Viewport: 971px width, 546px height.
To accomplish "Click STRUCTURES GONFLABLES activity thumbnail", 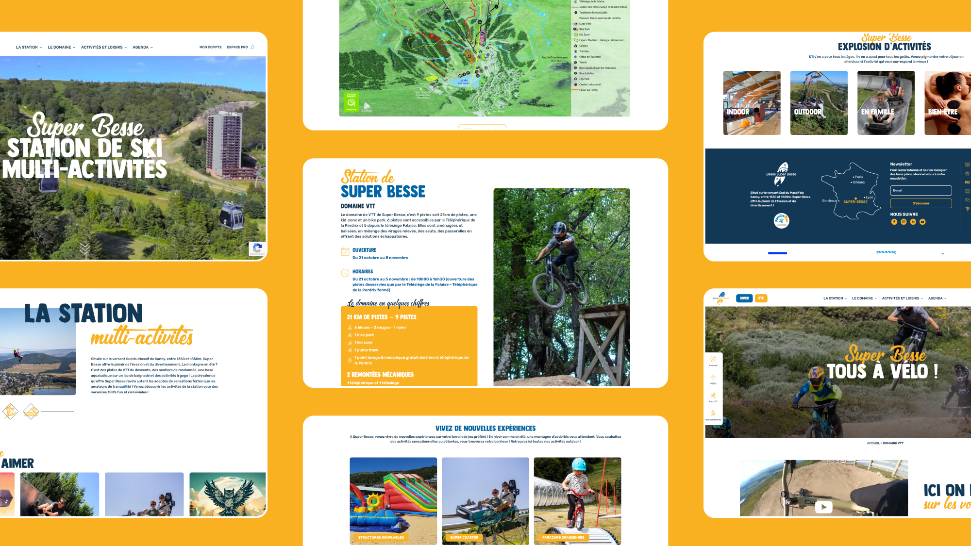I will (x=393, y=500).
